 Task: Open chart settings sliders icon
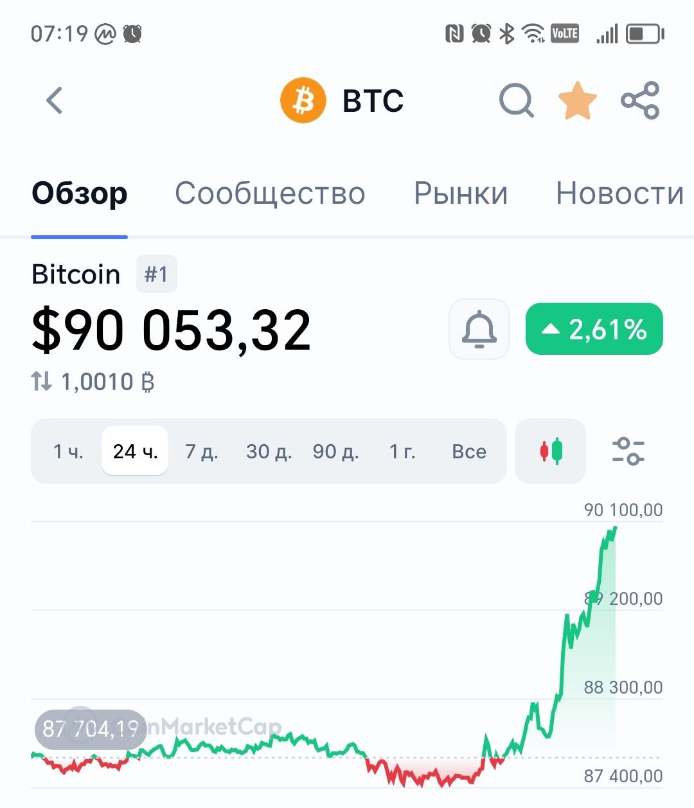[628, 451]
